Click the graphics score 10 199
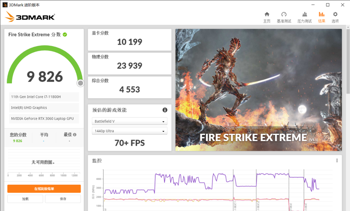The width and height of the screenshot is (350, 211). [129, 42]
